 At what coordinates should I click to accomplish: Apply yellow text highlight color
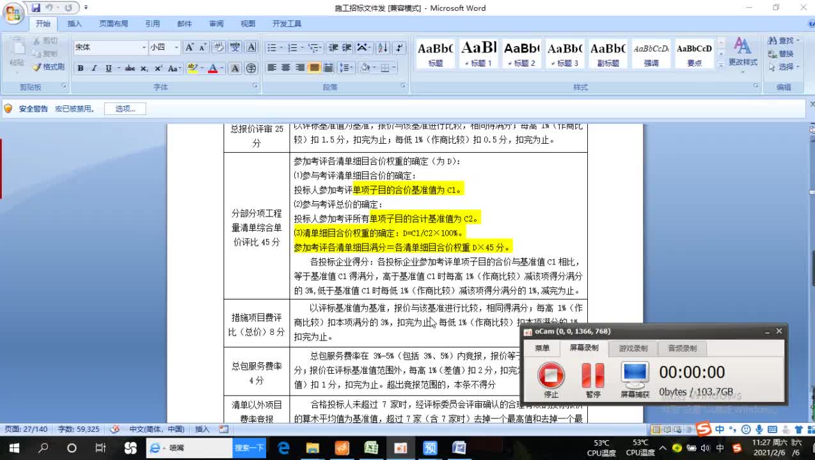[x=192, y=68]
